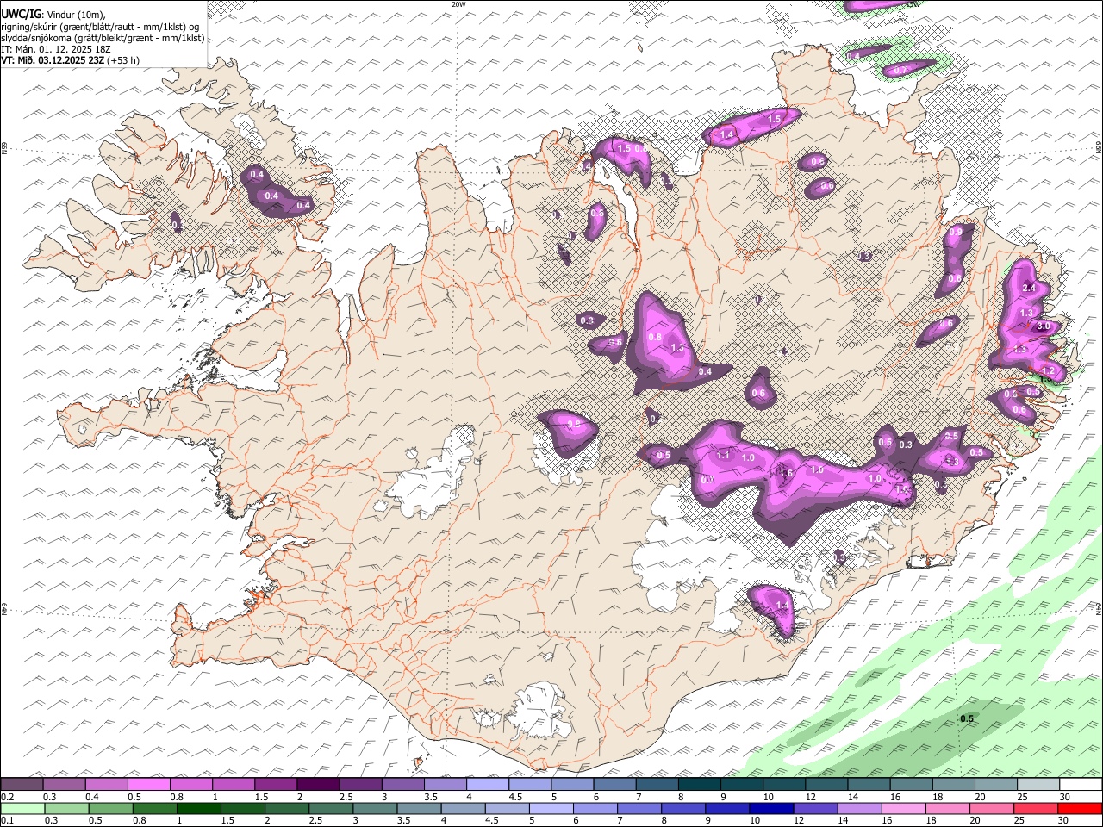Image resolution: width=1103 pixels, height=827 pixels.
Task: Click the 'rigning/skúrir' legend description line
Action: coord(102,27)
